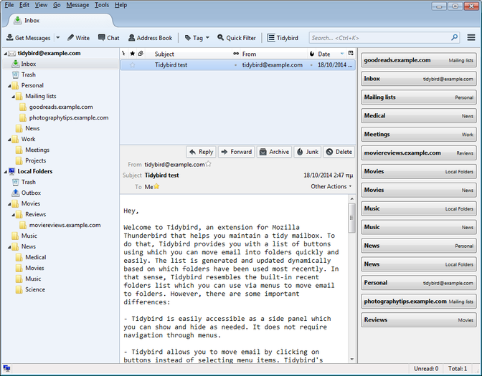Click the thread column header icon
This screenshot has width=482, height=376.
tap(123, 54)
